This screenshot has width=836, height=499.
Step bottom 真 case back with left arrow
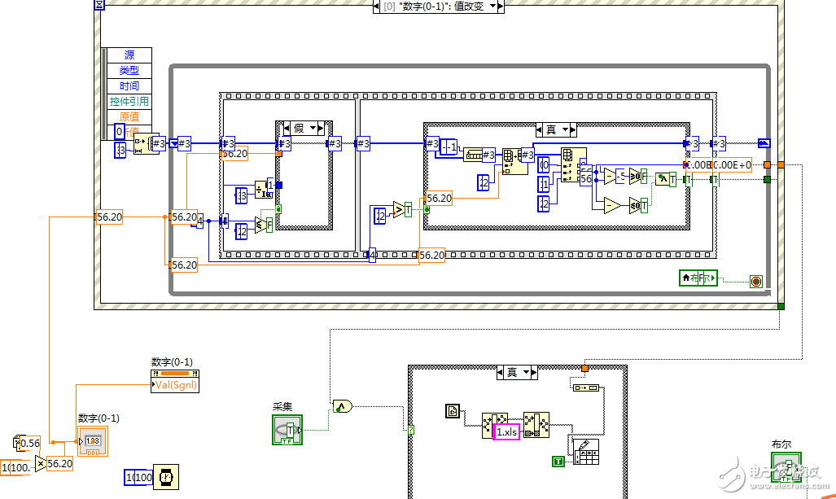[500, 372]
